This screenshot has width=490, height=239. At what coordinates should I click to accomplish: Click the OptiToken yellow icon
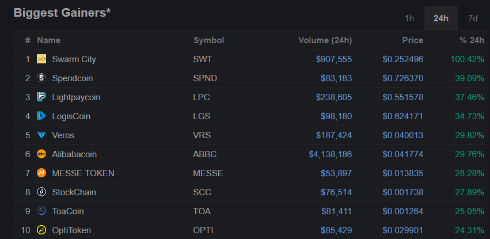pos(41,230)
